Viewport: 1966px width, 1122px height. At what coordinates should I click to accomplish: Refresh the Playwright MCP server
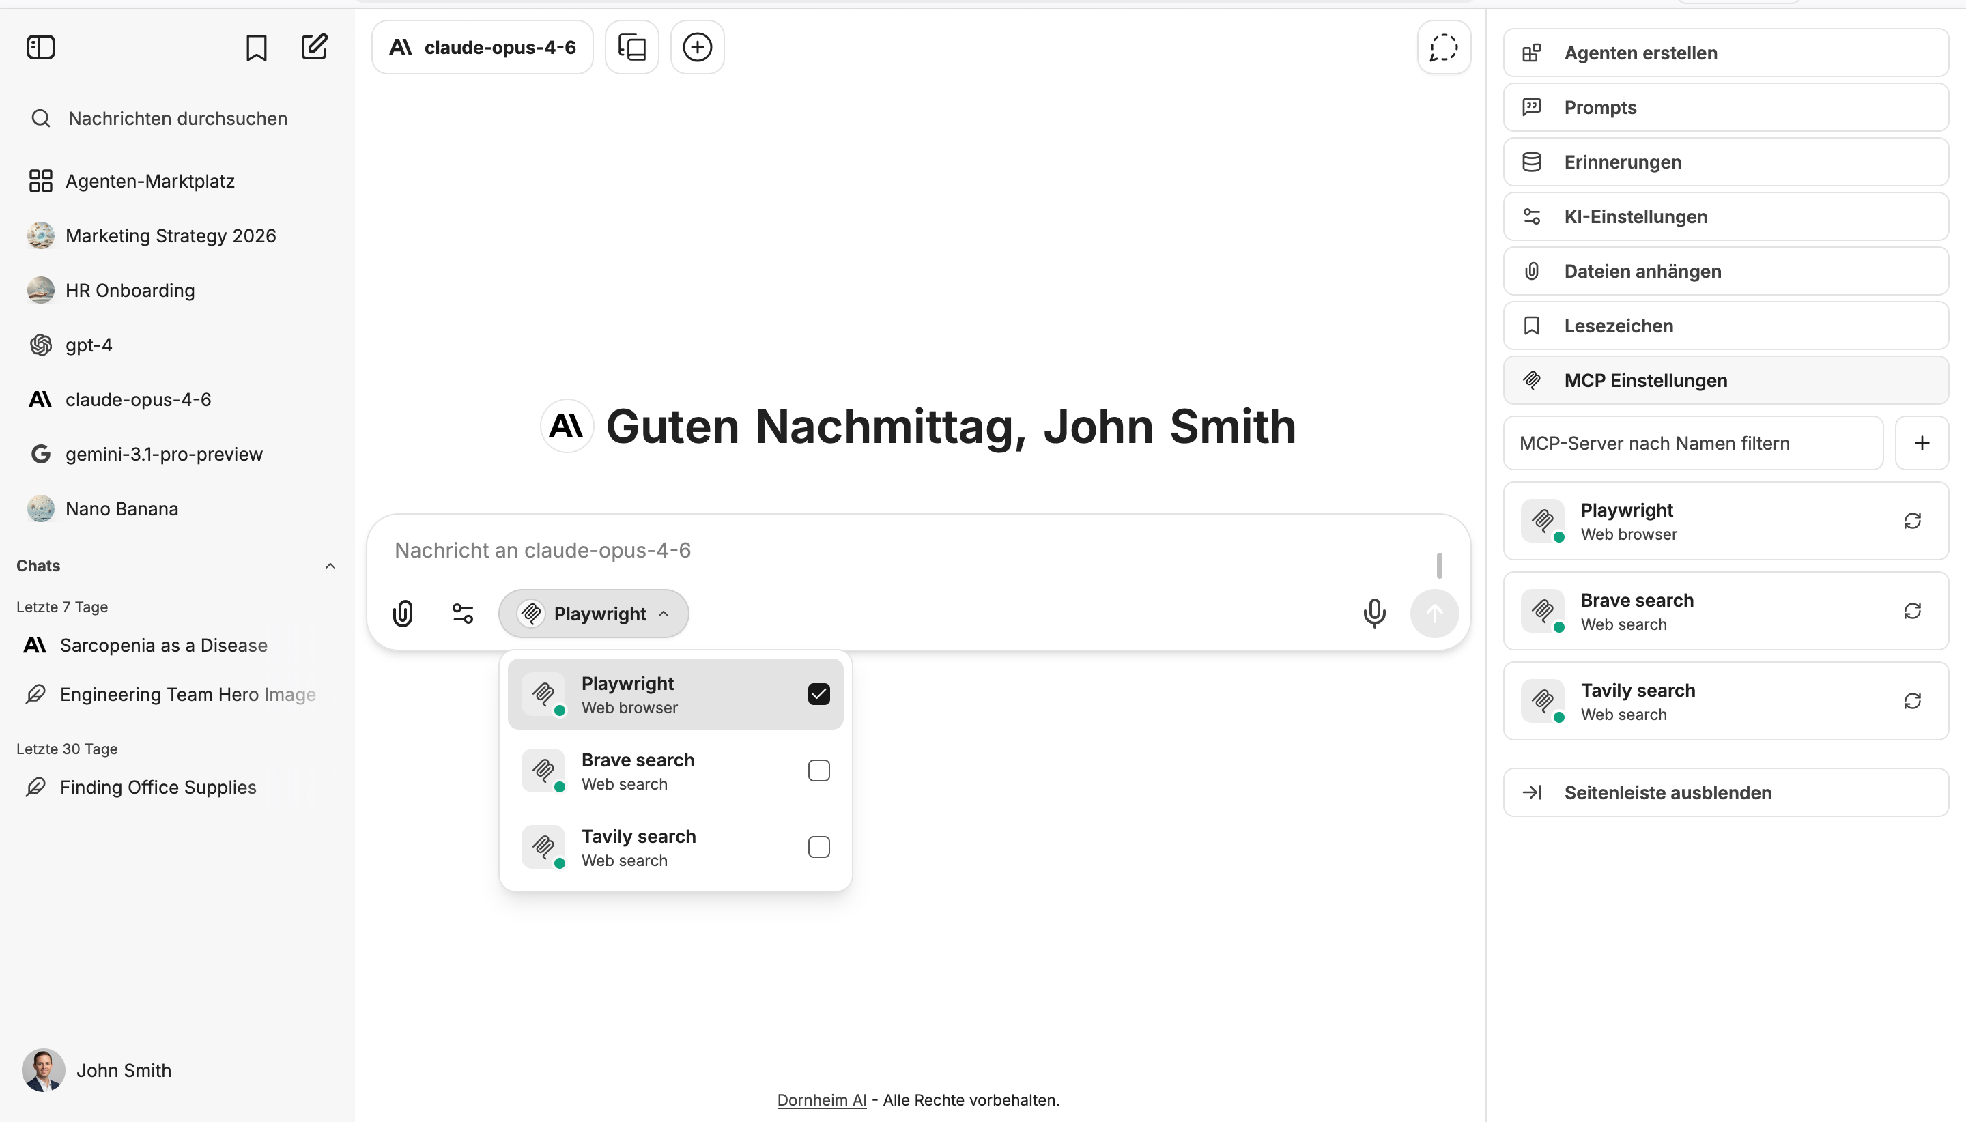[x=1913, y=521]
